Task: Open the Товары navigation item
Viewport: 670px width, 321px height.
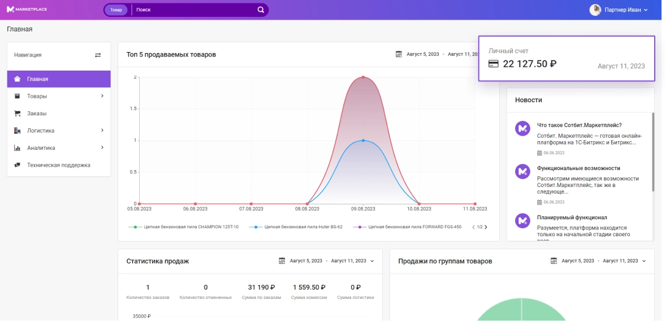Action: tap(59, 96)
